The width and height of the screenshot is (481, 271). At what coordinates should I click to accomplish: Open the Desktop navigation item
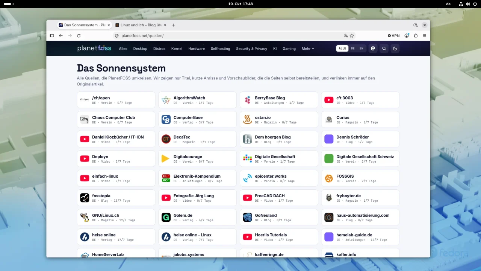[140, 49]
